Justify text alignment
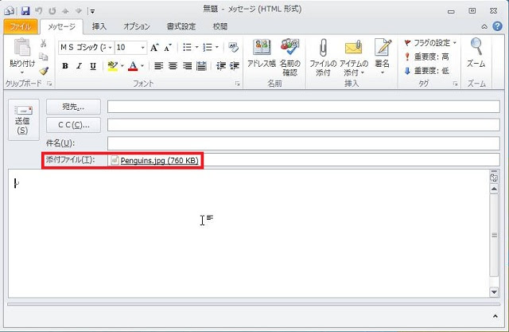Viewport: 509px width, 332px height. tap(201, 66)
